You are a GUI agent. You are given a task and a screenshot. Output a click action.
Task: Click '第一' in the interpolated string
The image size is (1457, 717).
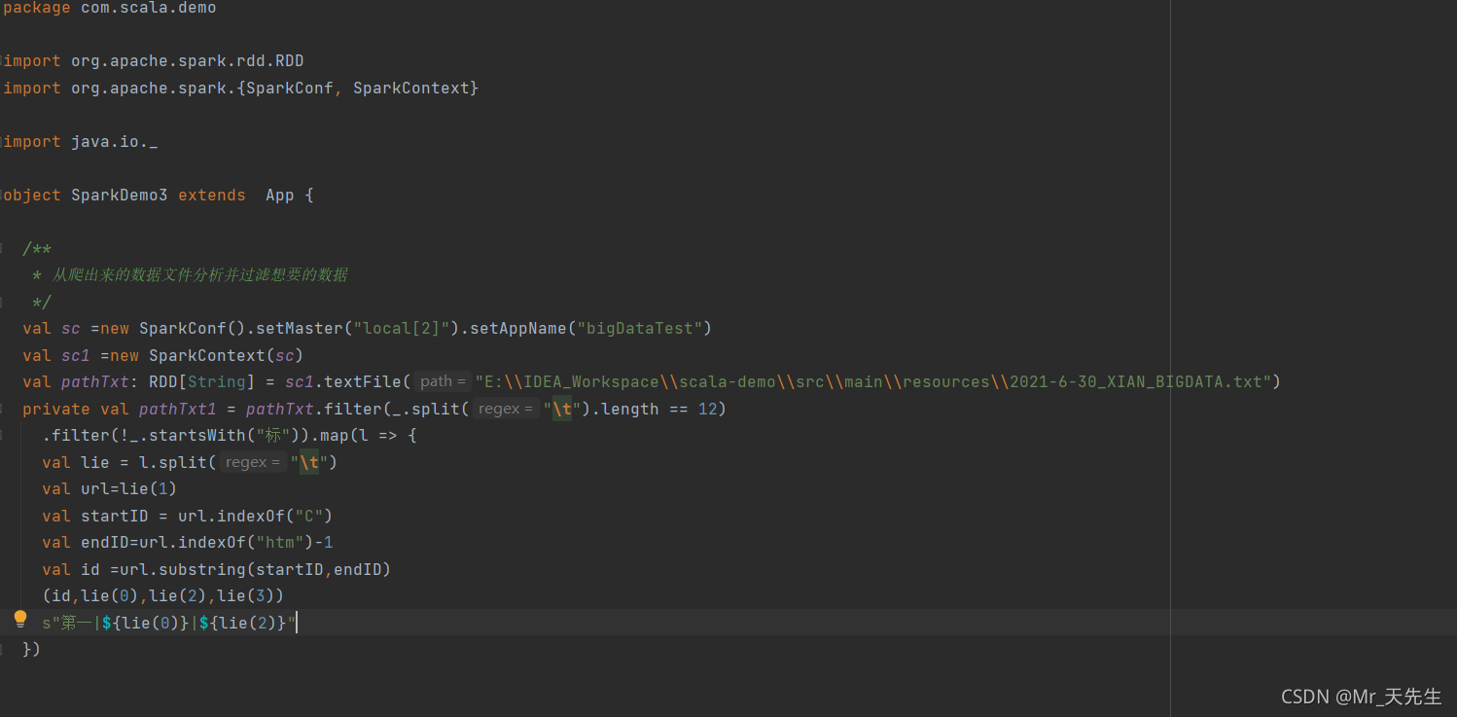[x=77, y=624]
